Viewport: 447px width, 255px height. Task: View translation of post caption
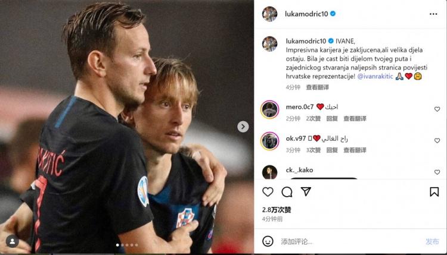tap(317, 87)
